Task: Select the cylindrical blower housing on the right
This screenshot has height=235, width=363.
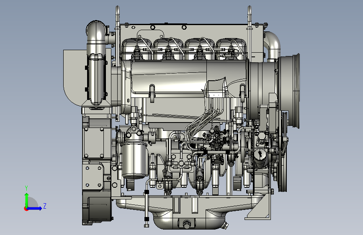Action: 262,90
